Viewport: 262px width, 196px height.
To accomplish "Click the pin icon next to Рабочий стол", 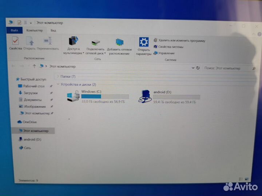I will pyautogui.click(x=51, y=86).
